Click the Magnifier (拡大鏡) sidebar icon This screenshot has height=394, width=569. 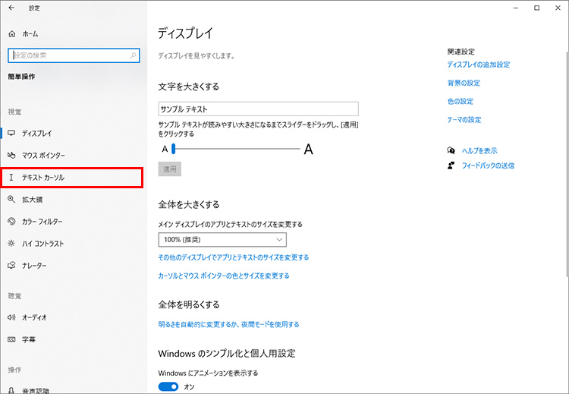click(x=11, y=199)
